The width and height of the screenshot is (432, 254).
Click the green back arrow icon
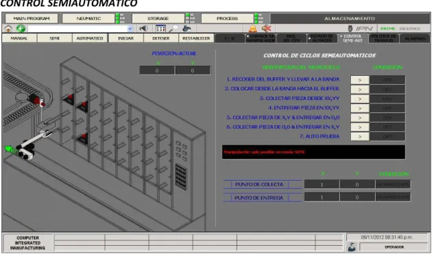click(x=21, y=28)
